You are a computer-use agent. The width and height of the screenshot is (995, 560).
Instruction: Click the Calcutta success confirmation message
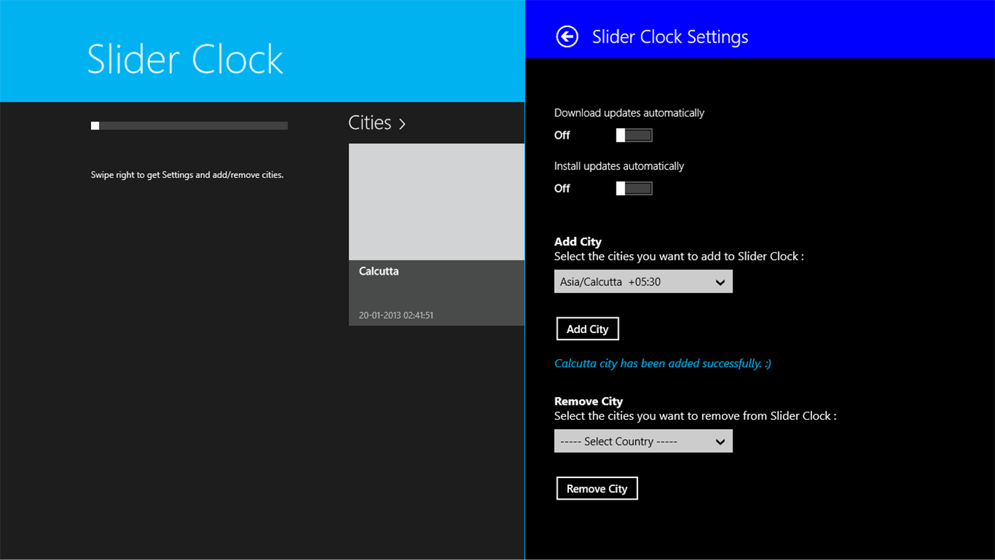pyautogui.click(x=661, y=363)
